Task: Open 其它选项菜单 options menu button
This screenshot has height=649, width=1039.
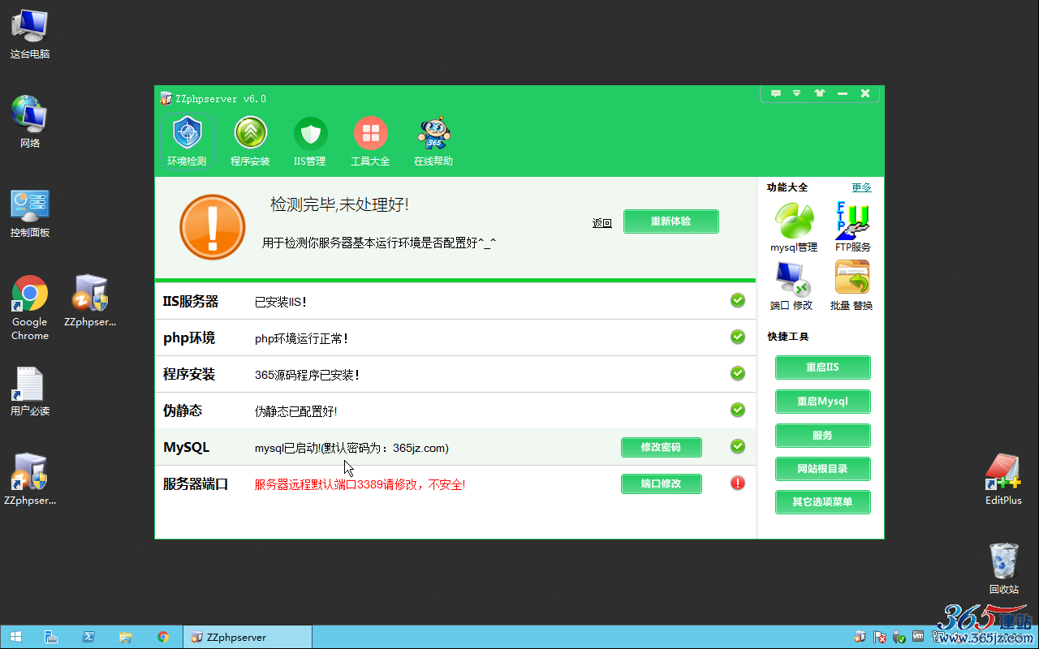Action: tap(823, 502)
